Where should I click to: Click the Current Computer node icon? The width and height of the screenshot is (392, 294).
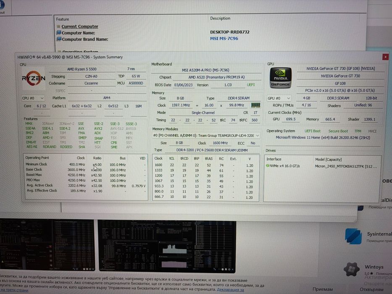[58, 26]
